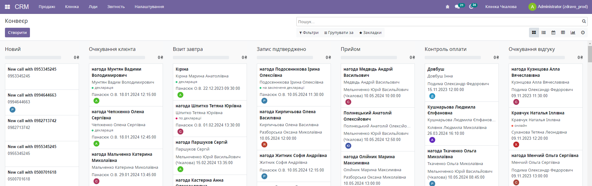Switch to graph chart view
The image size is (592, 186).
[x=573, y=33]
